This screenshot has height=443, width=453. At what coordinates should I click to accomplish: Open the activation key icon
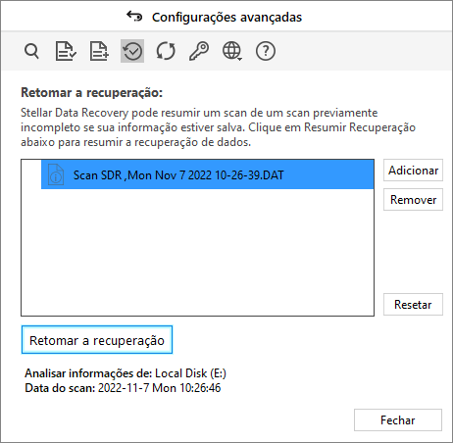point(199,51)
